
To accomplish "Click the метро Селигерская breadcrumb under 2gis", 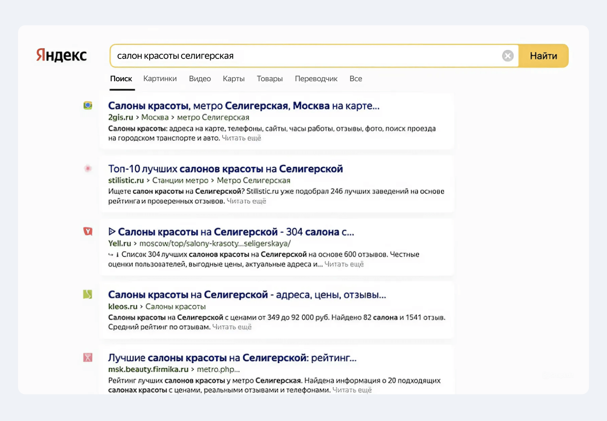I will (x=213, y=117).
